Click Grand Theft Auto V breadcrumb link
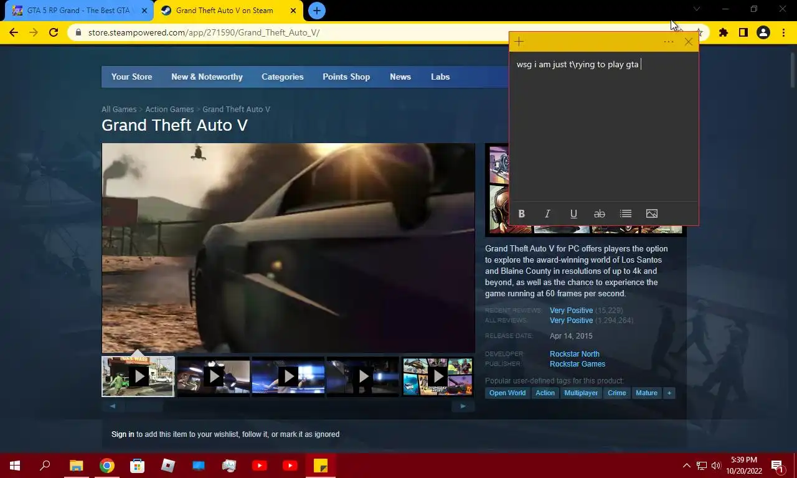 (236, 110)
